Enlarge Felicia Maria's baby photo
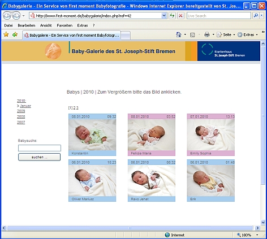Screen dimensions: 267x239 [152, 134]
